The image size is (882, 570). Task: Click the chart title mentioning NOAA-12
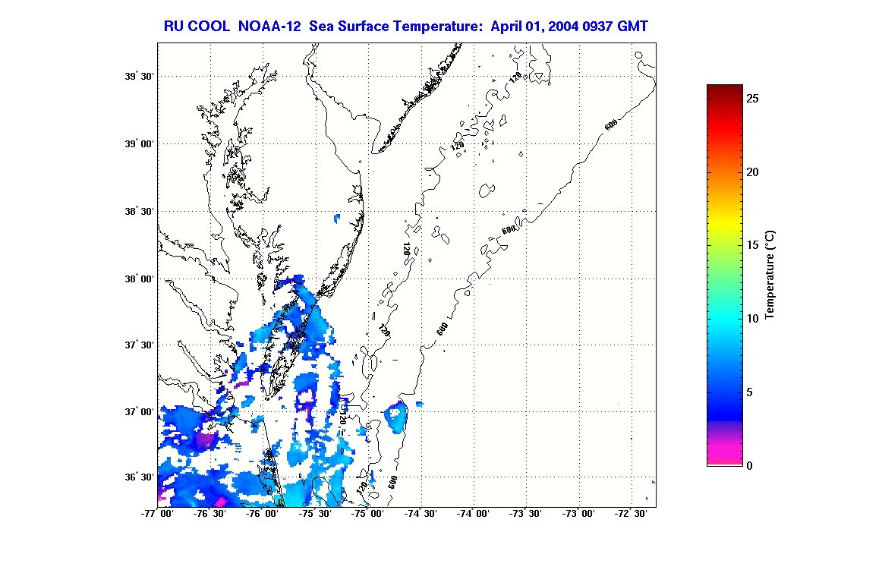tap(405, 27)
